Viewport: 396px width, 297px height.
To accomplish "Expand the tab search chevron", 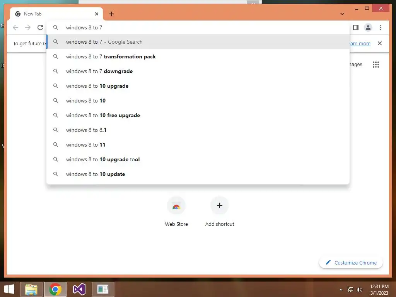I will [342, 14].
